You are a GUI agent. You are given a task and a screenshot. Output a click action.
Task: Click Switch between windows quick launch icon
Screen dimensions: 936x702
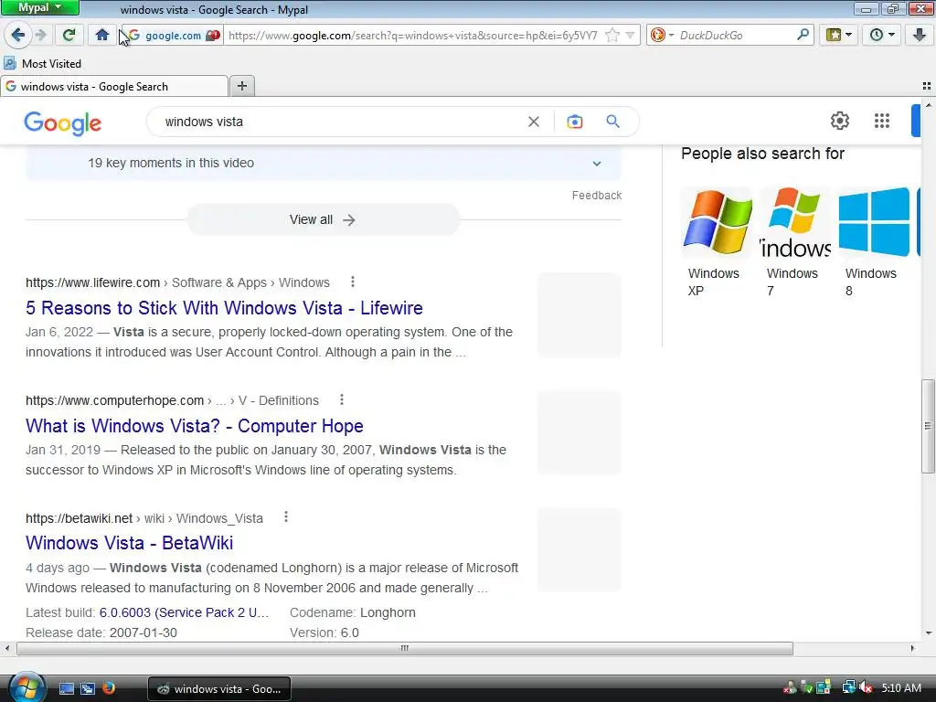coord(88,688)
